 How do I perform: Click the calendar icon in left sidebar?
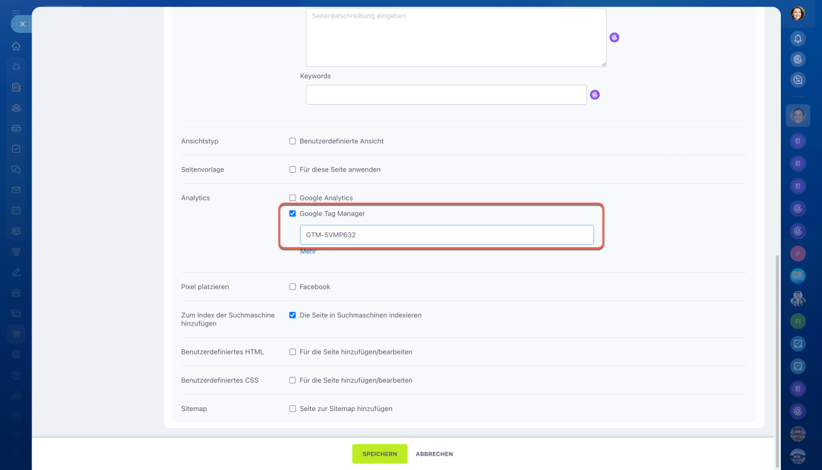pyautogui.click(x=16, y=211)
